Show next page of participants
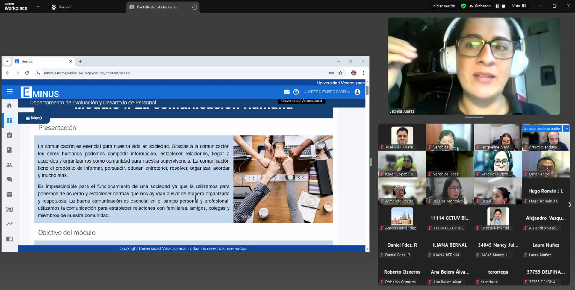This screenshot has height=290, width=575. (569, 204)
